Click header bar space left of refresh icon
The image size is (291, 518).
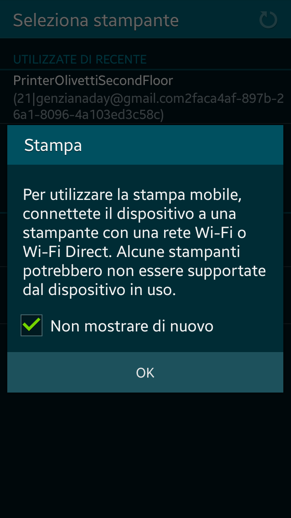pyautogui.click(x=218, y=20)
